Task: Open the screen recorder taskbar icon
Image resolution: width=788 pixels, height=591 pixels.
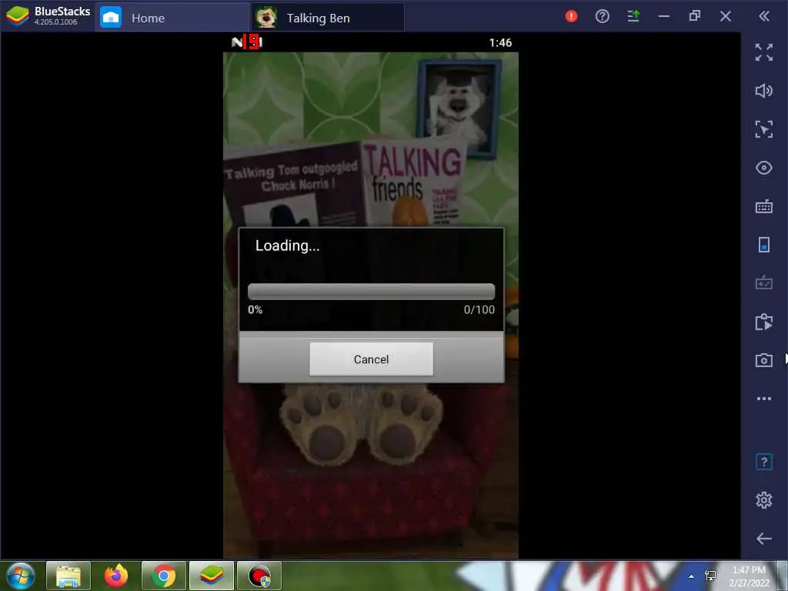Action: click(x=259, y=576)
